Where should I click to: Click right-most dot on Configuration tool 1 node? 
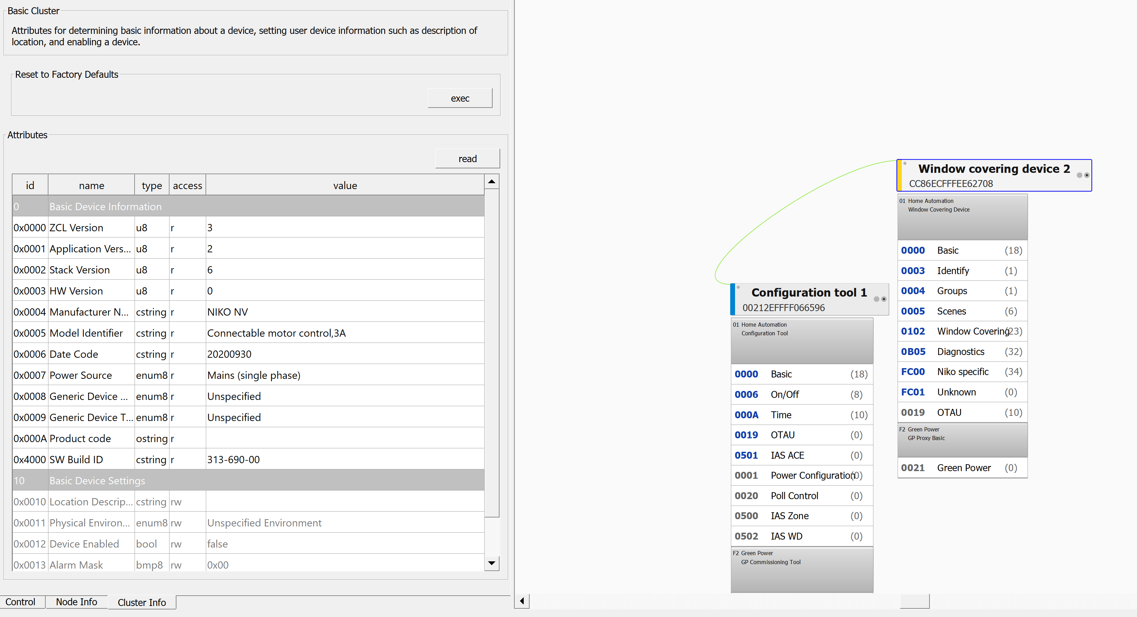click(x=884, y=299)
